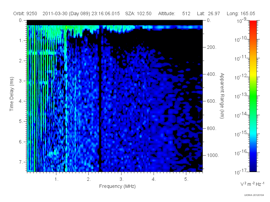Click the 'Apparent Range (km)' axis label
Screen dimensions: 270x202
pos(222,96)
